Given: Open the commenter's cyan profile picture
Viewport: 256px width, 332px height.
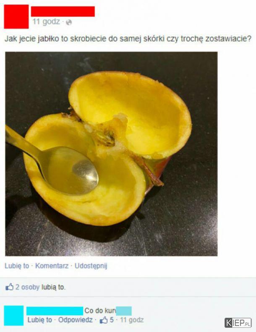Looking at the screenshot, I should pyautogui.click(x=14, y=316).
